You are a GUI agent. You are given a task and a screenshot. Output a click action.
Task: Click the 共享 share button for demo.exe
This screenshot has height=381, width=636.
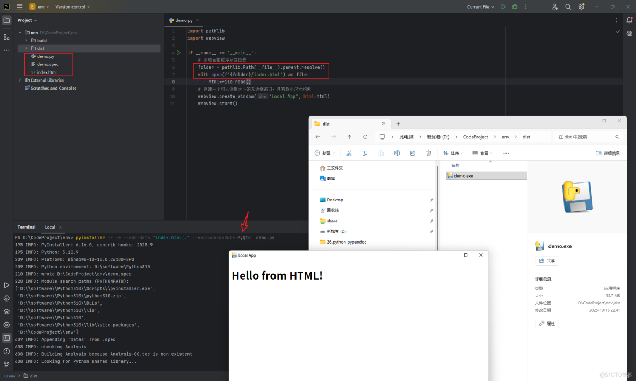pyautogui.click(x=547, y=260)
